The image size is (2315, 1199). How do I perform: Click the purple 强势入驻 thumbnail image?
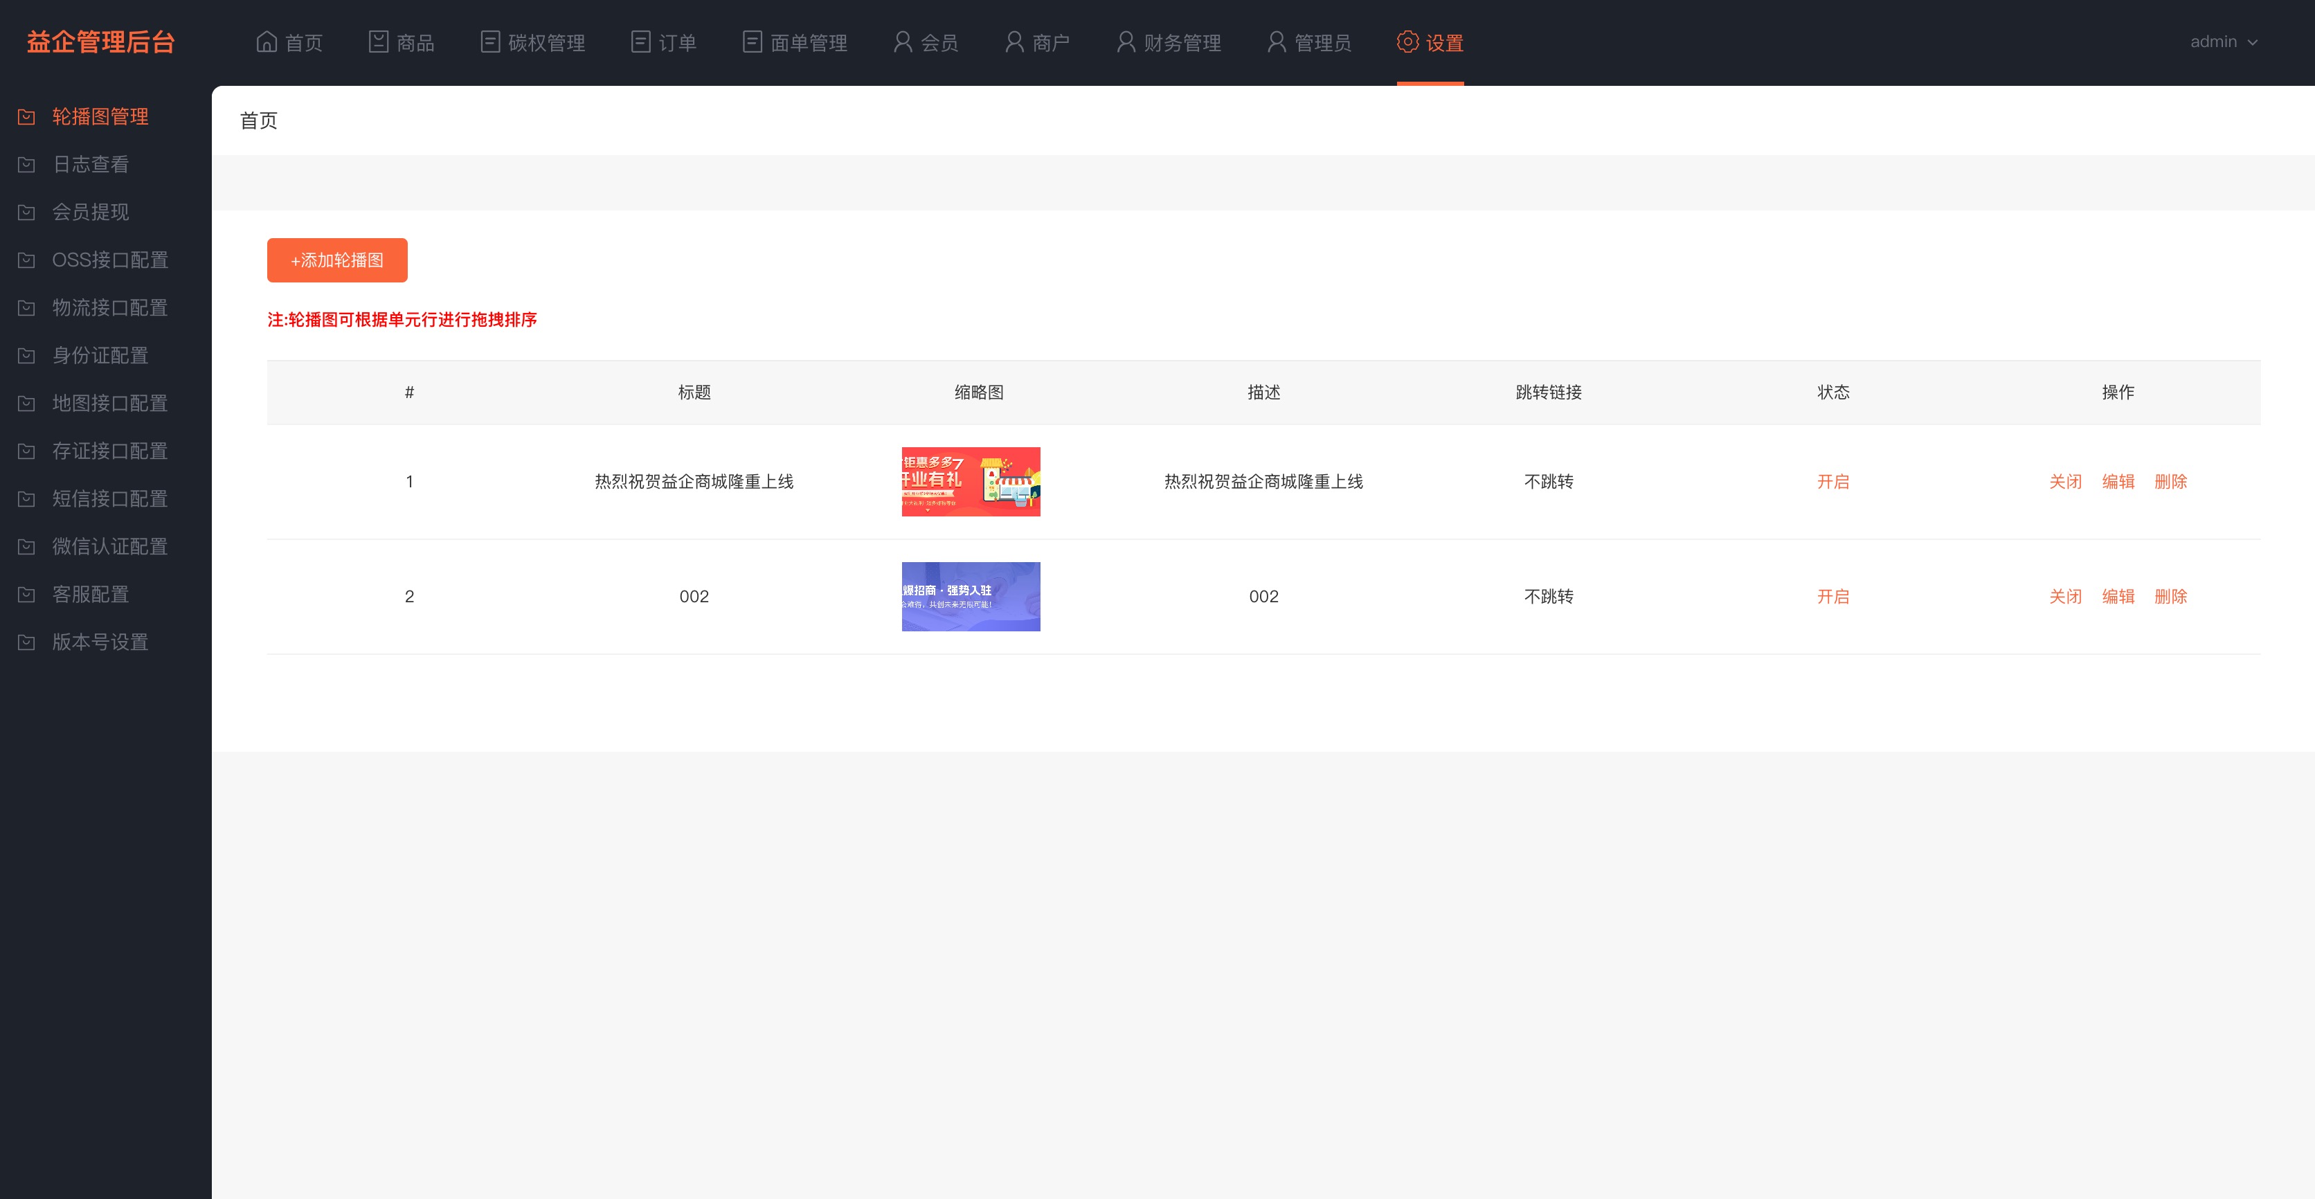point(971,597)
